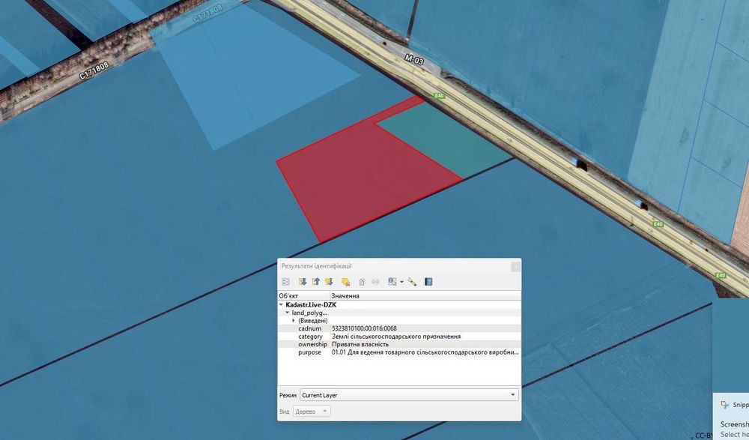The image size is (749, 440).
Task: Click the purpose field name
Action: pyautogui.click(x=309, y=352)
